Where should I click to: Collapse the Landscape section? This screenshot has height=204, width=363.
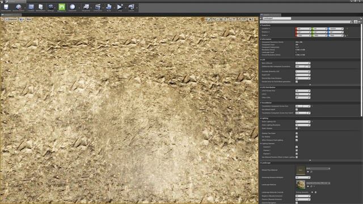[x=261, y=163]
